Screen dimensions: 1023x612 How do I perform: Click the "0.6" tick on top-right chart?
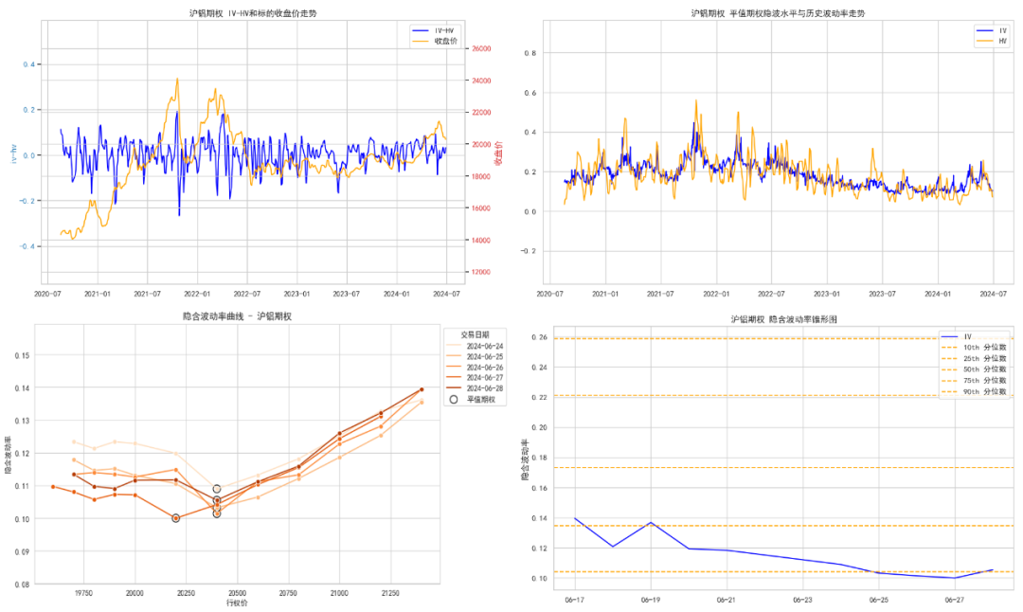coord(530,93)
